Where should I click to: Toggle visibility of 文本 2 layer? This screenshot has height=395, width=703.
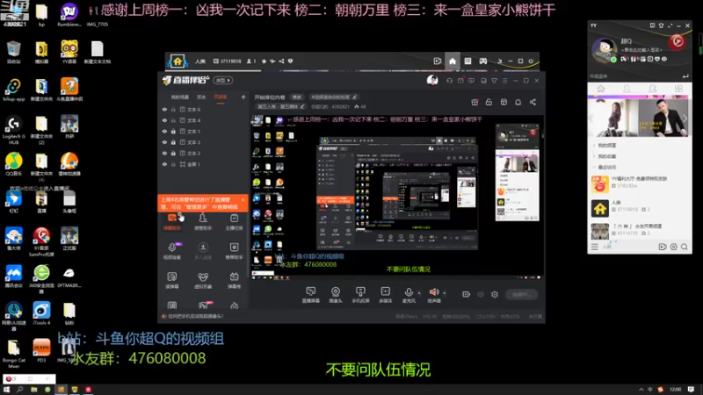[x=164, y=153]
